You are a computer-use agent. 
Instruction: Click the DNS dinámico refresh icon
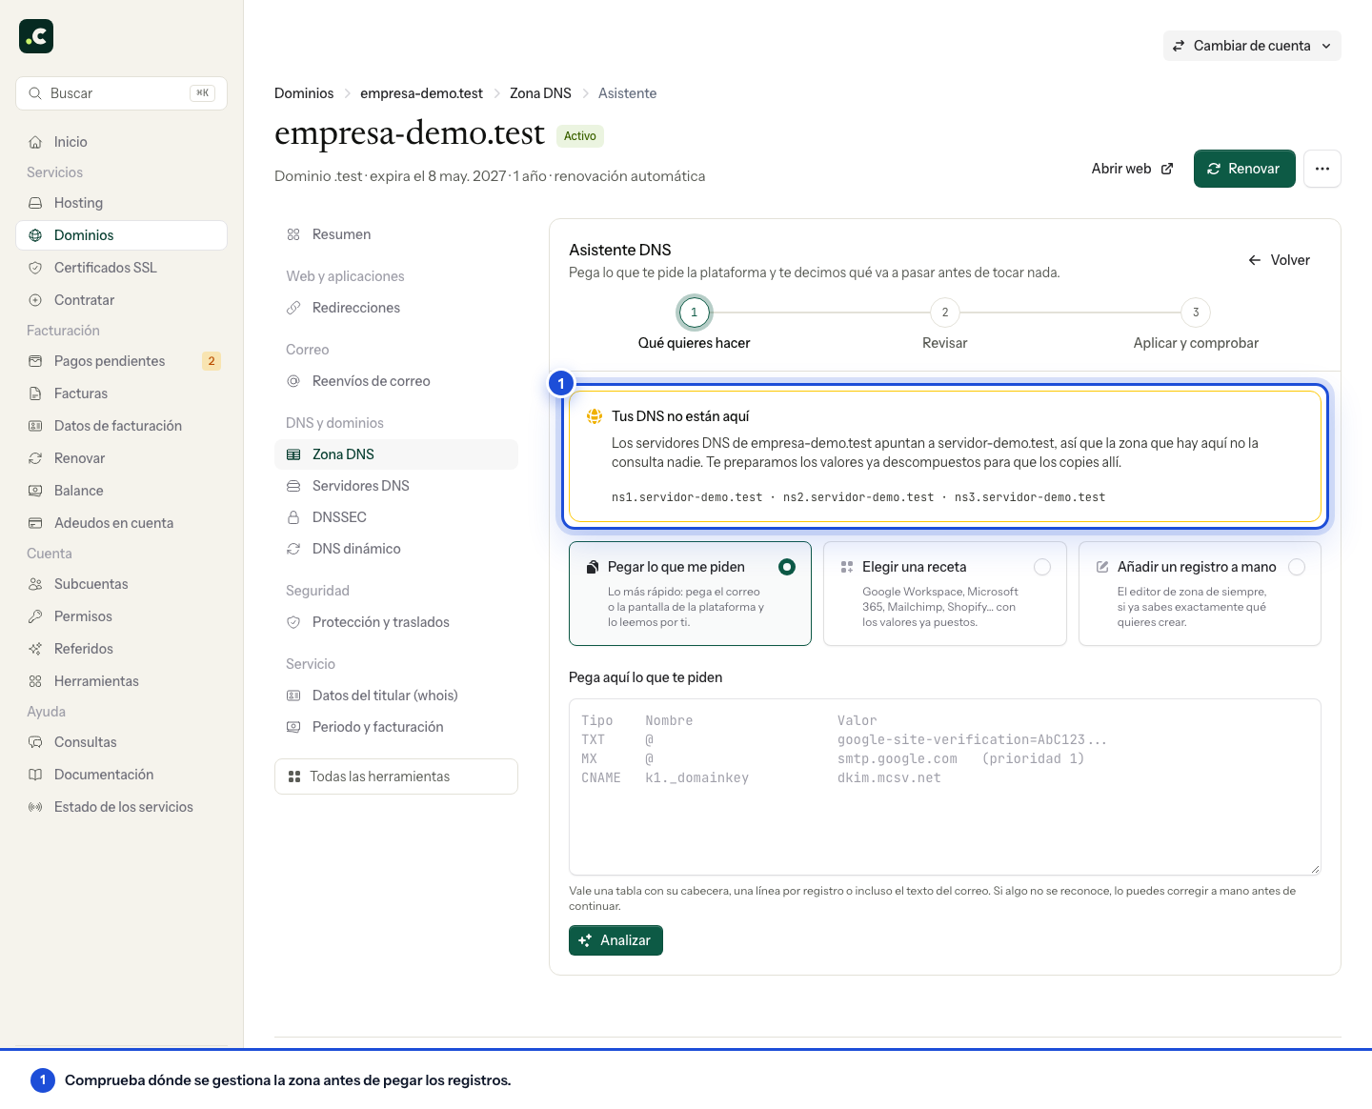coord(293,549)
